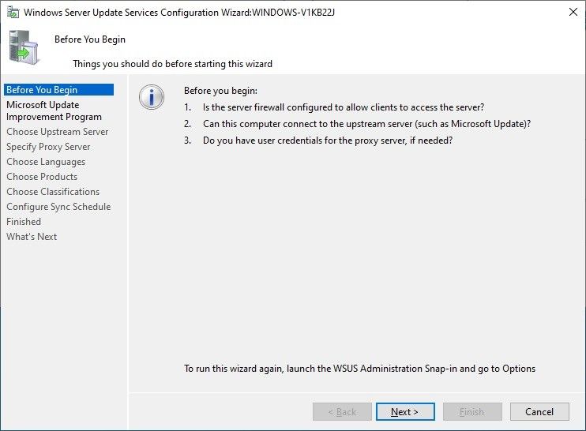Click the greyed-out < Back button
Viewport: 586px width, 431px height.
[342, 411]
